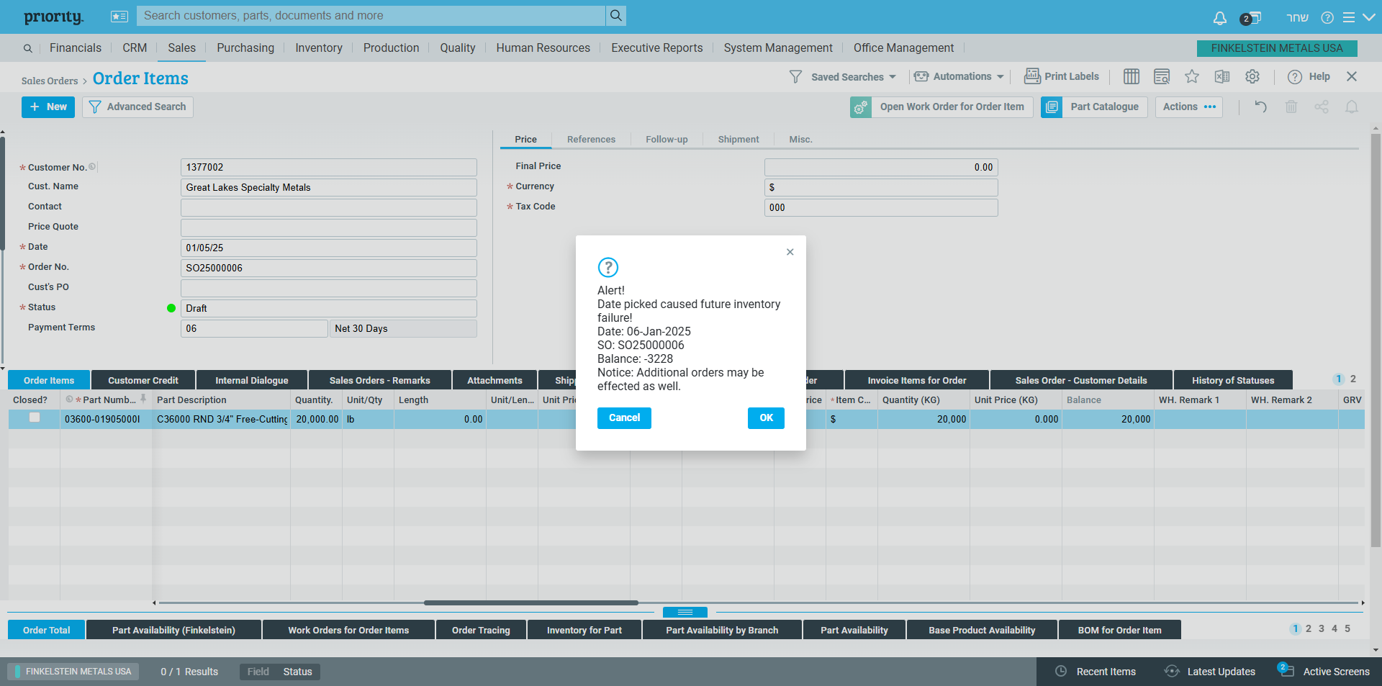The image size is (1382, 686).
Task: Open the open-windows counter icon showing 2
Action: (x=1251, y=18)
